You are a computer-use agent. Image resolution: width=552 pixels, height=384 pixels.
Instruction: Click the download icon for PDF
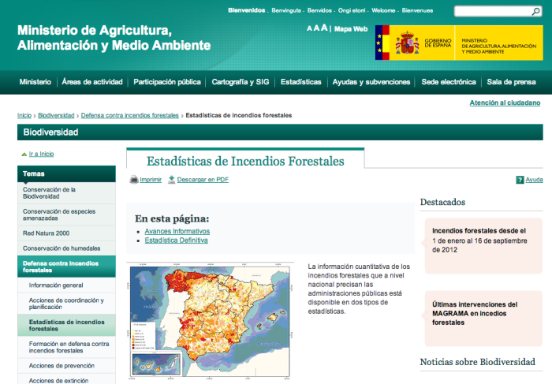coord(171,180)
